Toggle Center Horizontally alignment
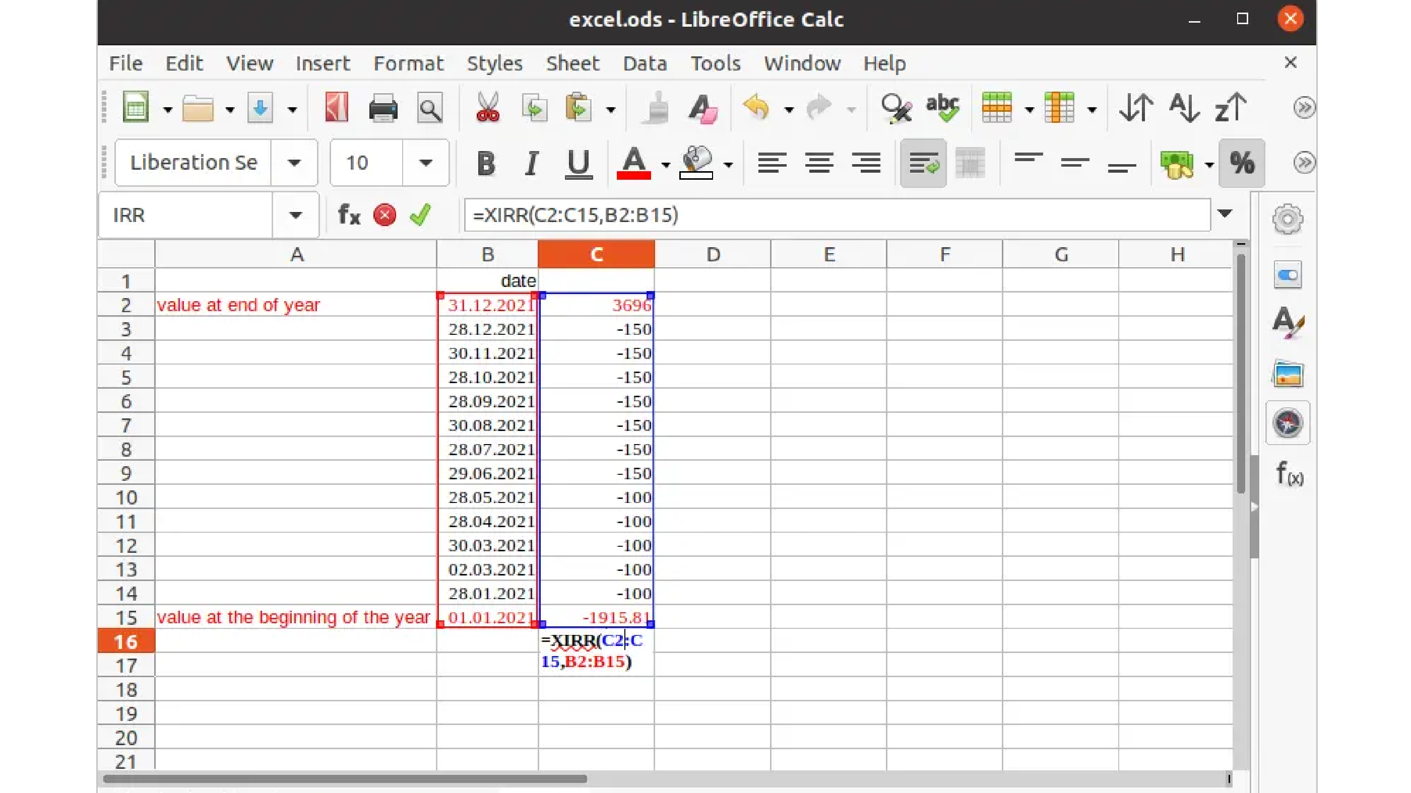This screenshot has width=1411, height=793. tap(819, 163)
